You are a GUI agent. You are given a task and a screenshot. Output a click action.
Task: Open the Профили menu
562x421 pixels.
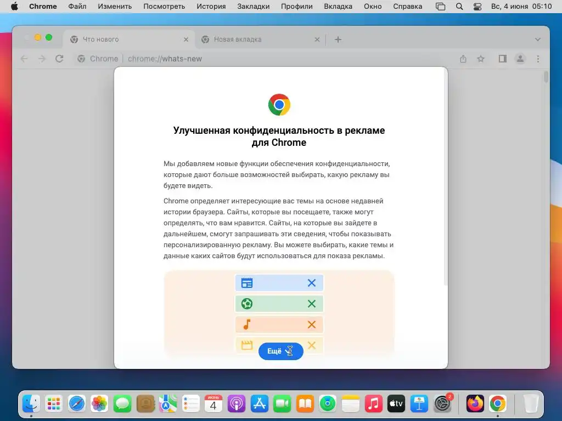[x=297, y=7]
